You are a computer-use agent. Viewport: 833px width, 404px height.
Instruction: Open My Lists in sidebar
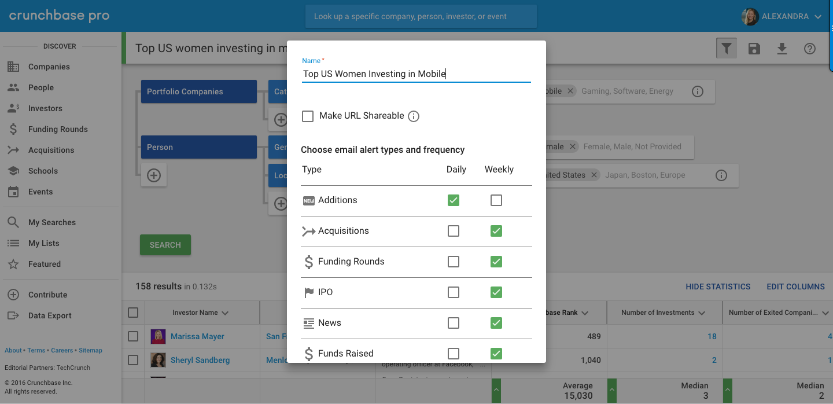tap(44, 243)
